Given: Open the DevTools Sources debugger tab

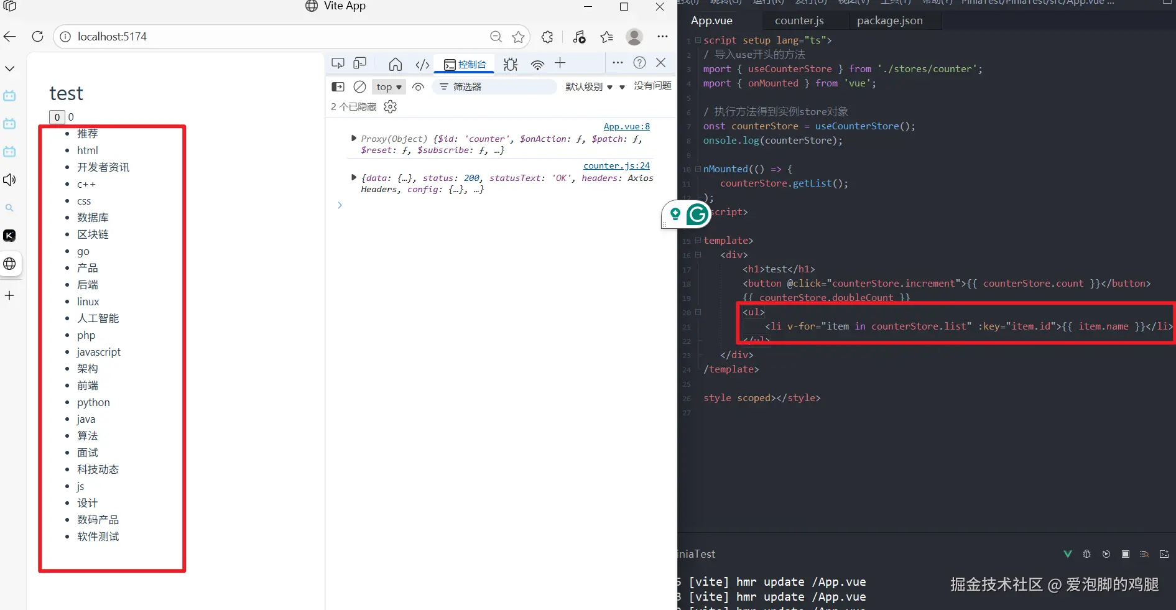Looking at the screenshot, I should point(511,64).
